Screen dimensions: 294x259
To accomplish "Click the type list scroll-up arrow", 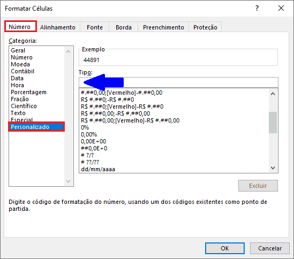I will point(273,94).
